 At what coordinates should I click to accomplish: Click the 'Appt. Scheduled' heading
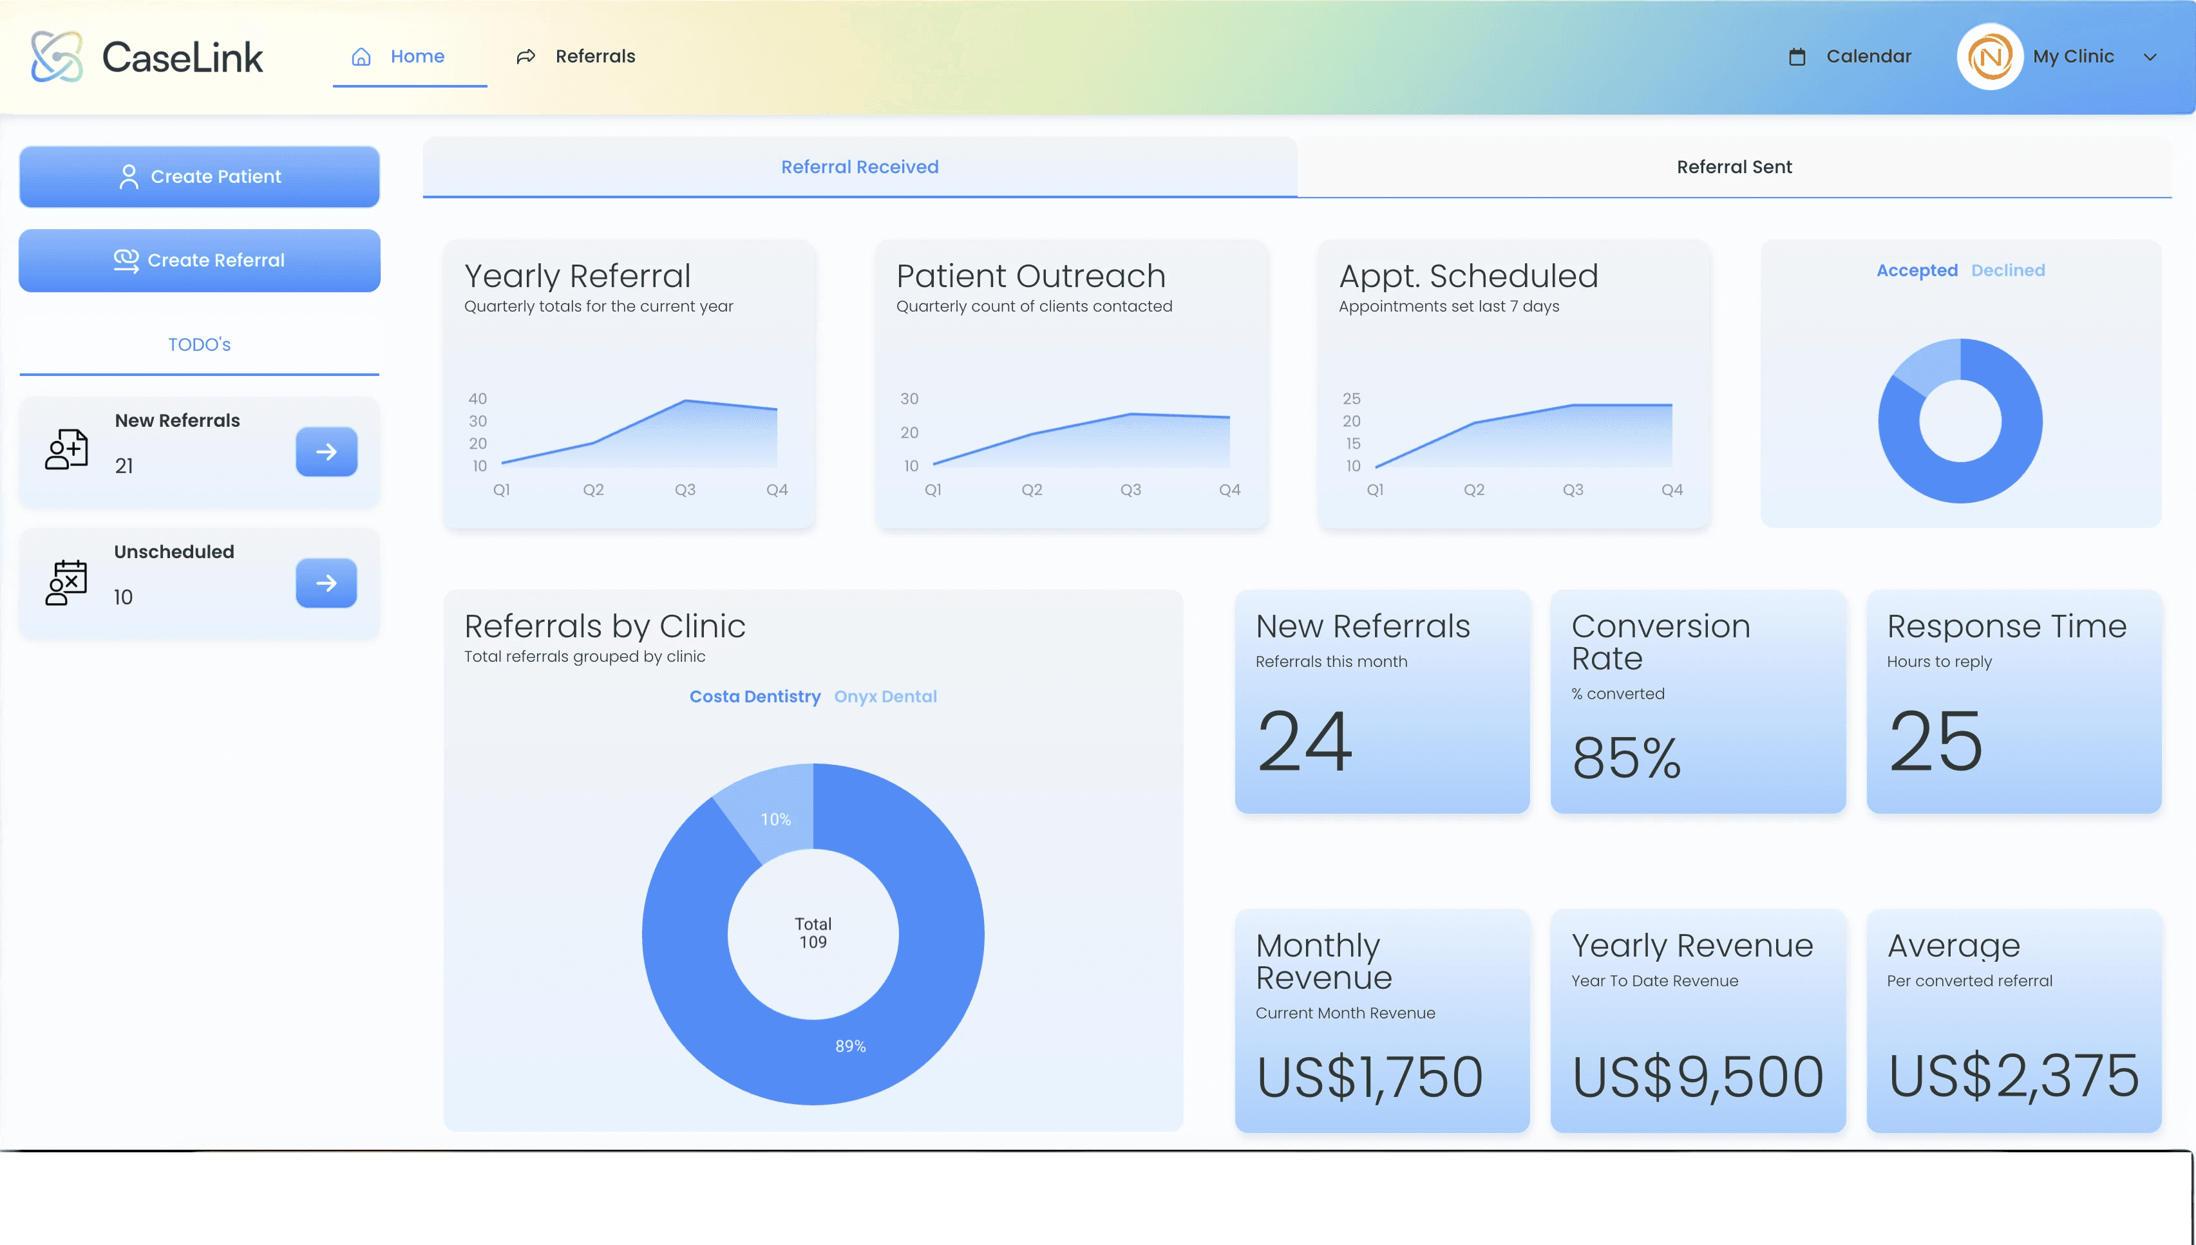click(x=1468, y=276)
